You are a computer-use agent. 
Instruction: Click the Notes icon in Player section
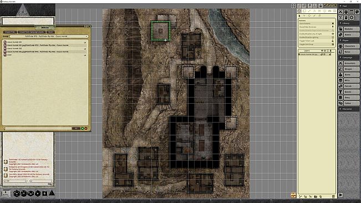(340, 52)
